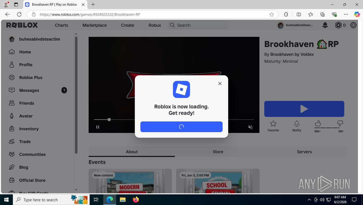Click the browser address bar URL
The height and width of the screenshot is (205, 363).
(90, 14)
